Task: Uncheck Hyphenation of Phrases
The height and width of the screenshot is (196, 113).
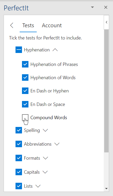Action: click(x=25, y=64)
